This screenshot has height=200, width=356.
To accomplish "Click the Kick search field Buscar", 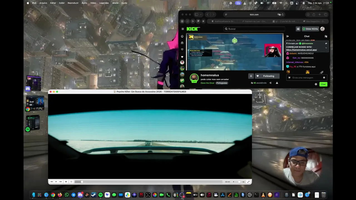I will (x=254, y=29).
